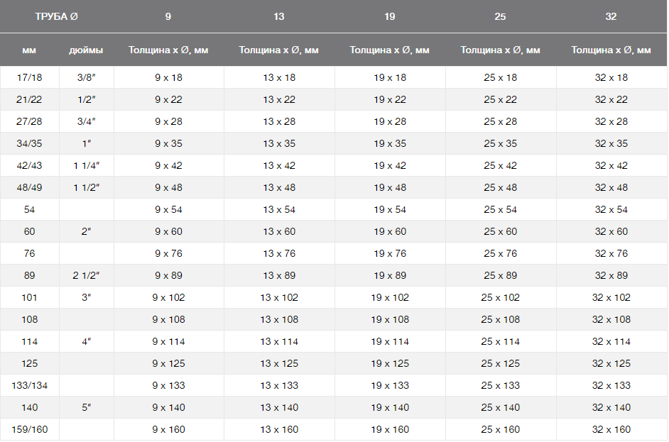Select the 32 x 28 cell
Screen dimensions: 669x442
point(611,121)
